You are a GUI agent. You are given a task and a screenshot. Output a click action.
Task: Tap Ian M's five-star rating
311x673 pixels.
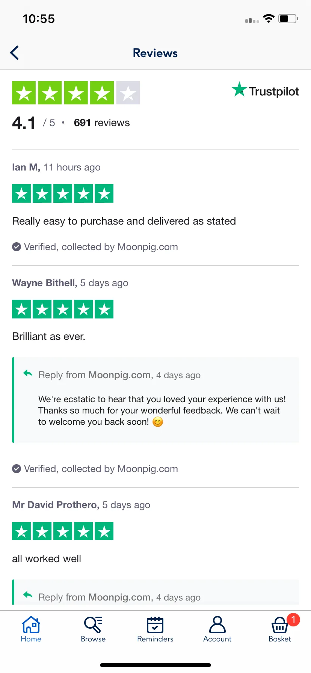pyautogui.click(x=63, y=193)
